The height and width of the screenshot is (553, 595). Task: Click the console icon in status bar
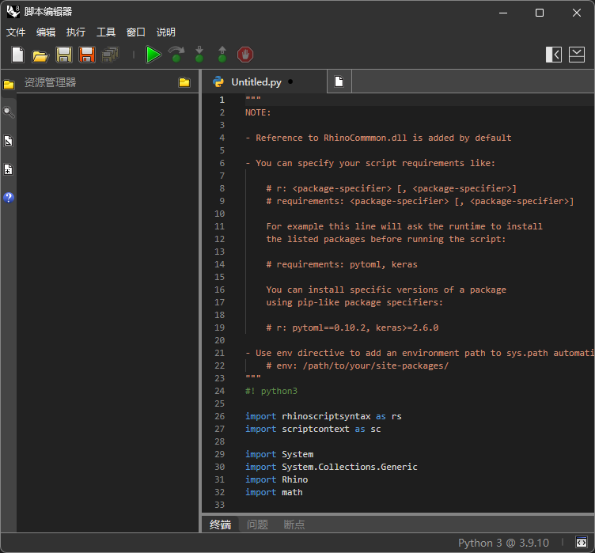click(582, 543)
